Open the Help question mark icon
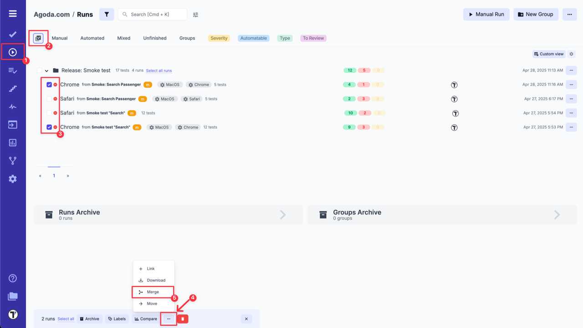Viewport: 583px width, 328px height. click(x=13, y=278)
